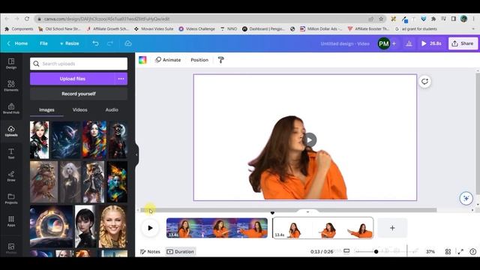Open the Videos Challenge bookmark

(196, 28)
